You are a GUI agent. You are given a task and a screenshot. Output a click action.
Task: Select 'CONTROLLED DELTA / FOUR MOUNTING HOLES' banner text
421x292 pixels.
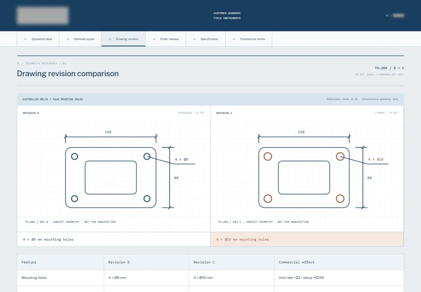click(x=53, y=99)
